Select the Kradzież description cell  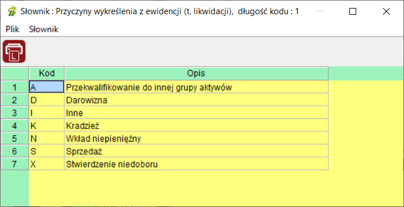196,125
